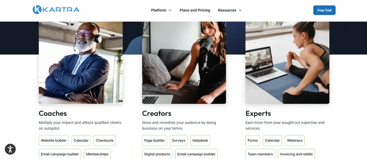
Task: Select the Website builder tag
Action: pos(54,140)
